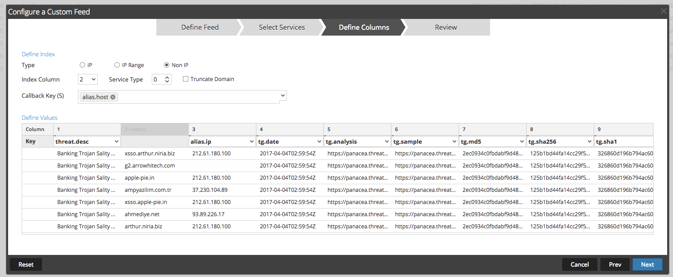Expand the Callback Key dropdown arrow
Viewport: 673px width, 277px height.
click(x=282, y=95)
